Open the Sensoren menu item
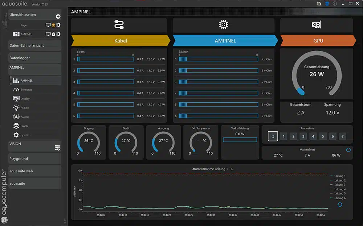The width and height of the screenshot is (363, 226). 26,90
